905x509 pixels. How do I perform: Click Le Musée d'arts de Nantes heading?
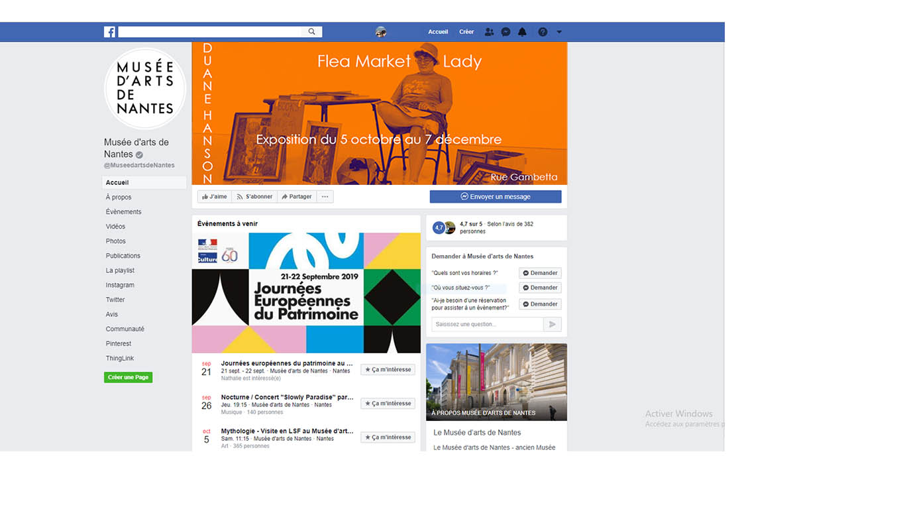click(x=477, y=433)
